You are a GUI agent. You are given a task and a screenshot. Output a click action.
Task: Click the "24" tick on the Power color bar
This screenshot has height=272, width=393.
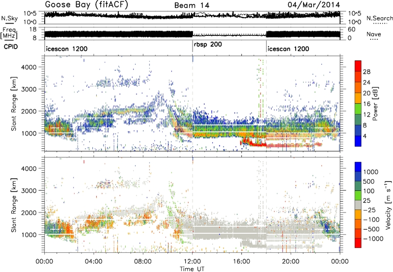(366, 82)
